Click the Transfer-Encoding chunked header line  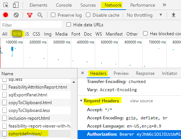coord(116,82)
